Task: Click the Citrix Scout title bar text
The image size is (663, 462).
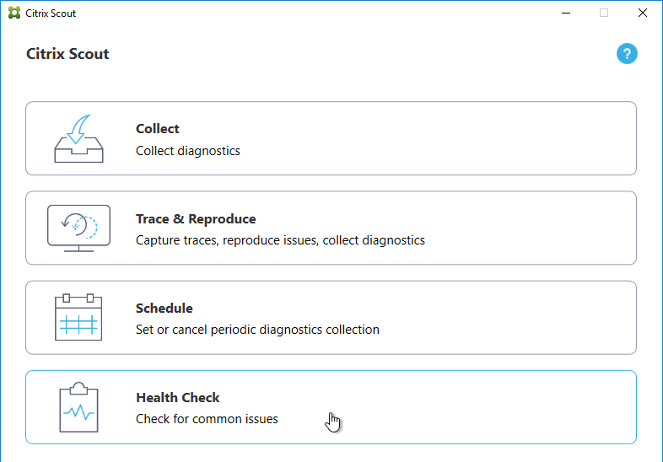Action: 51,13
